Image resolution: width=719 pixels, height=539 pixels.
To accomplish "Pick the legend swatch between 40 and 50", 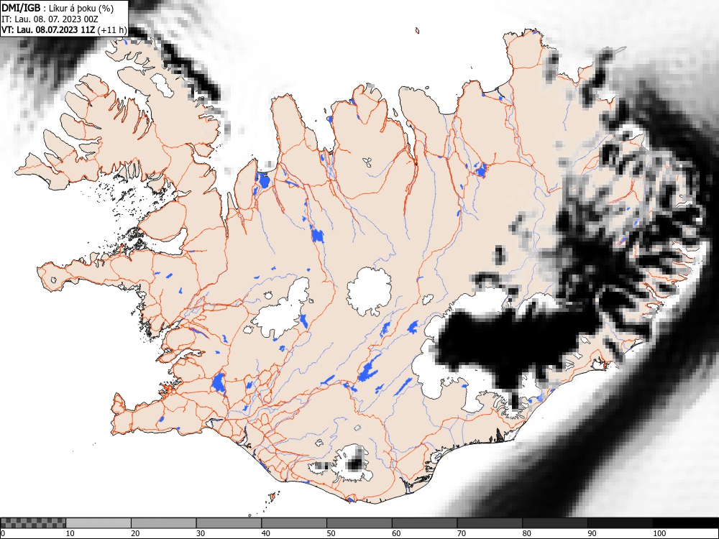I will coord(294,523).
